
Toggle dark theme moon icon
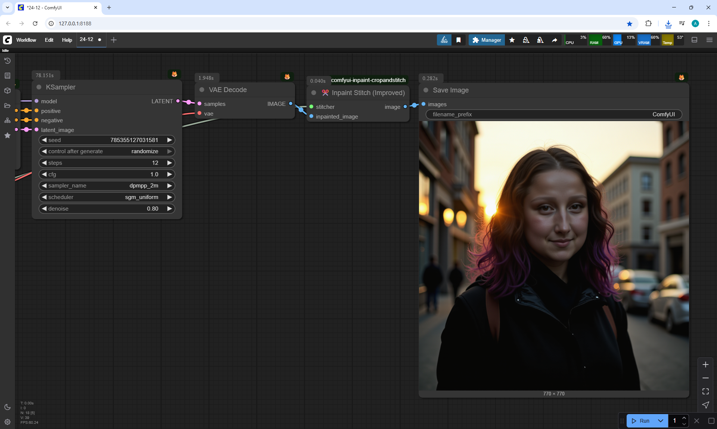pos(7,407)
